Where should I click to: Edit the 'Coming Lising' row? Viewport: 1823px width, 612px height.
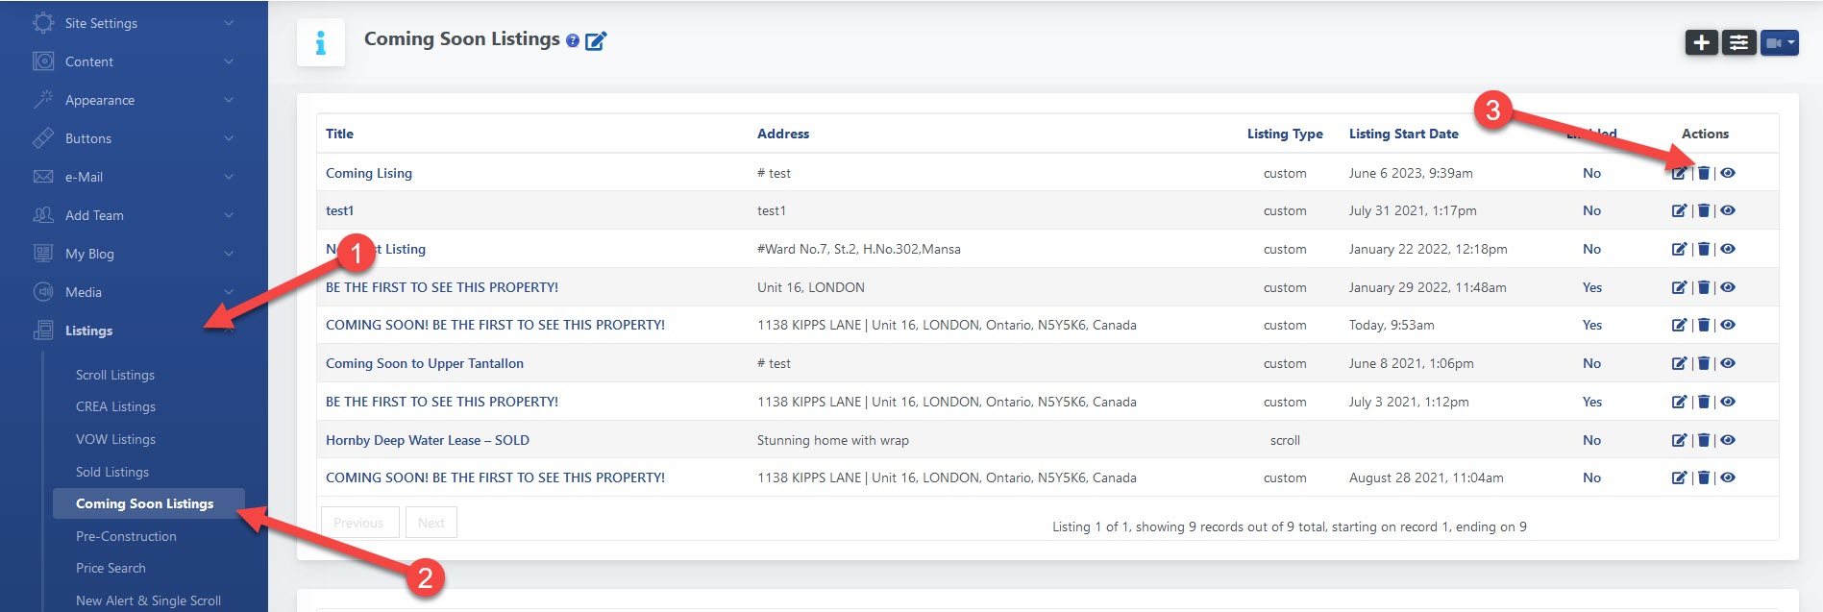tap(1679, 173)
